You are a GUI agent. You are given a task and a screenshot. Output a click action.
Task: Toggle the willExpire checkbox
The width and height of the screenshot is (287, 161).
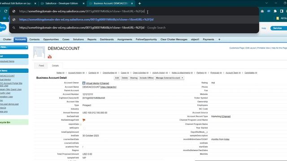click(84, 128)
